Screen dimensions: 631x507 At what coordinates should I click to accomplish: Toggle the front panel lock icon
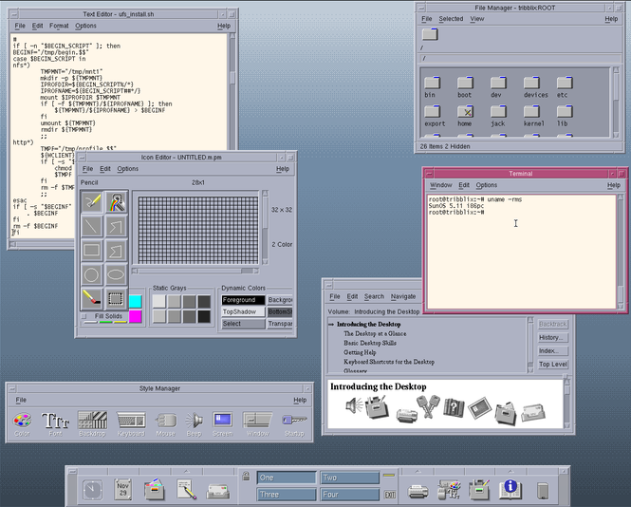246,477
